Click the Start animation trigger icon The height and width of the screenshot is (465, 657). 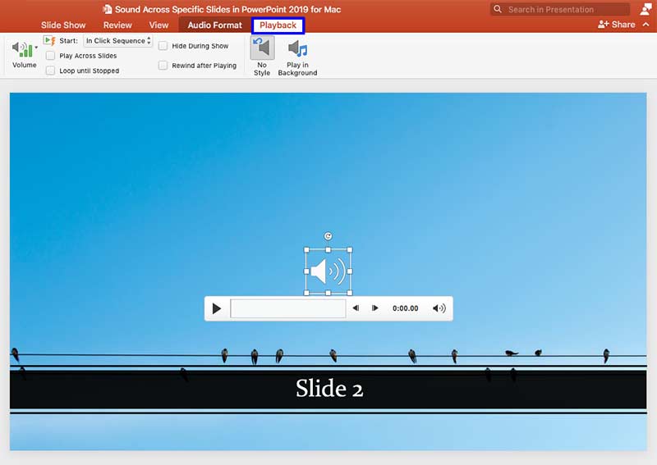click(49, 41)
